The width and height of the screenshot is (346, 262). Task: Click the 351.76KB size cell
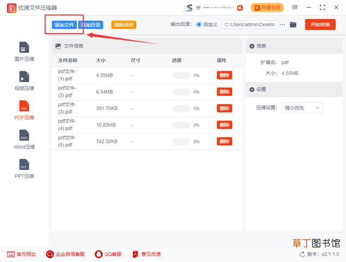coord(107,108)
